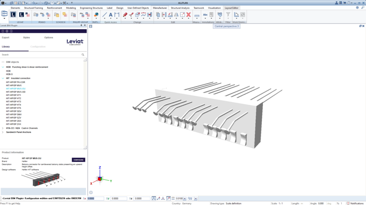Click the red Delete X icon in Edit group
The height and width of the screenshot is (205, 366).
coord(188,15)
